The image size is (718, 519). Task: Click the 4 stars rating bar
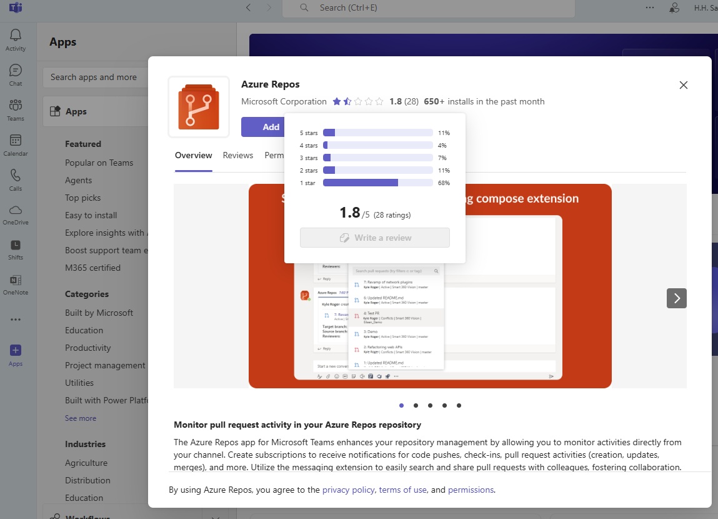(x=378, y=145)
